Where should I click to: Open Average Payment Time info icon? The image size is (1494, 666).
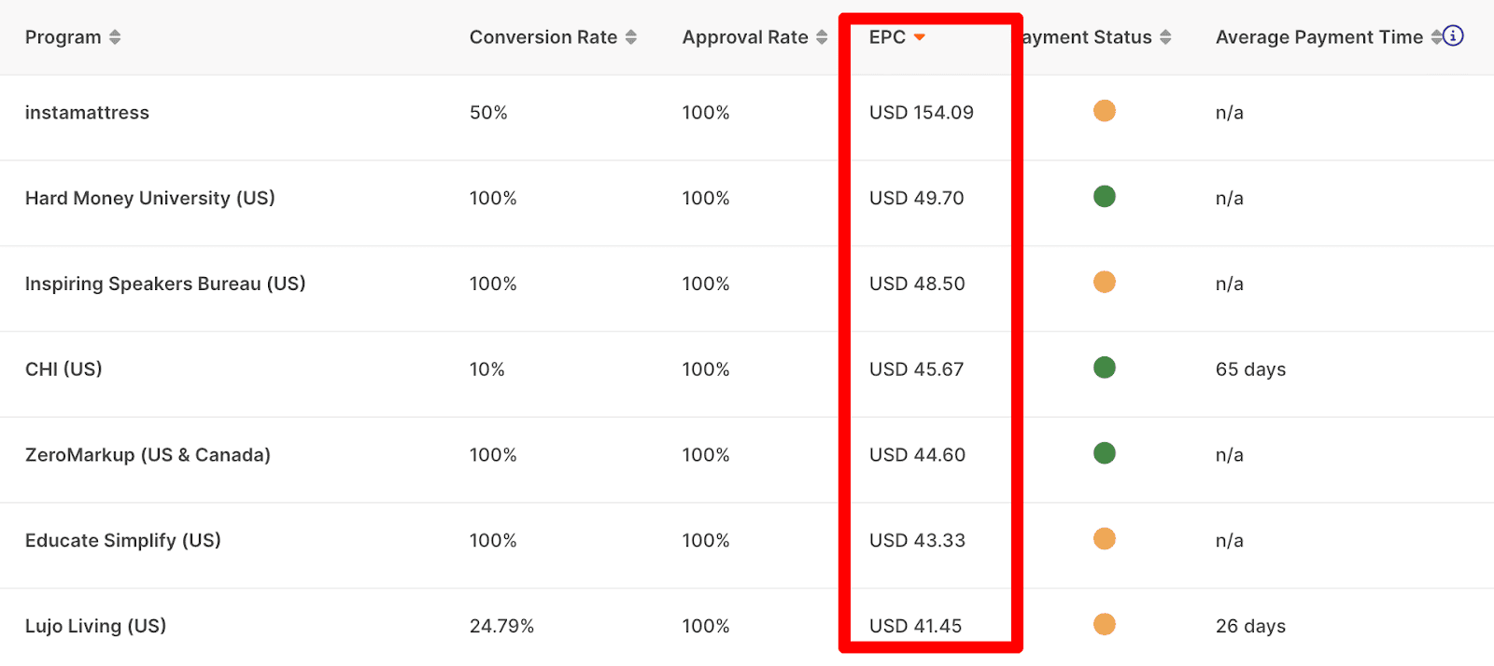click(x=1453, y=35)
